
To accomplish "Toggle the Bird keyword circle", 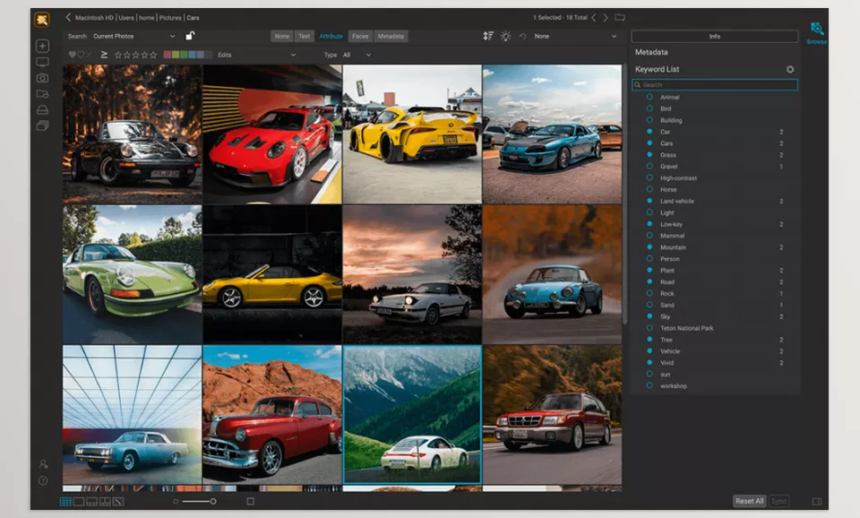I will (649, 108).
